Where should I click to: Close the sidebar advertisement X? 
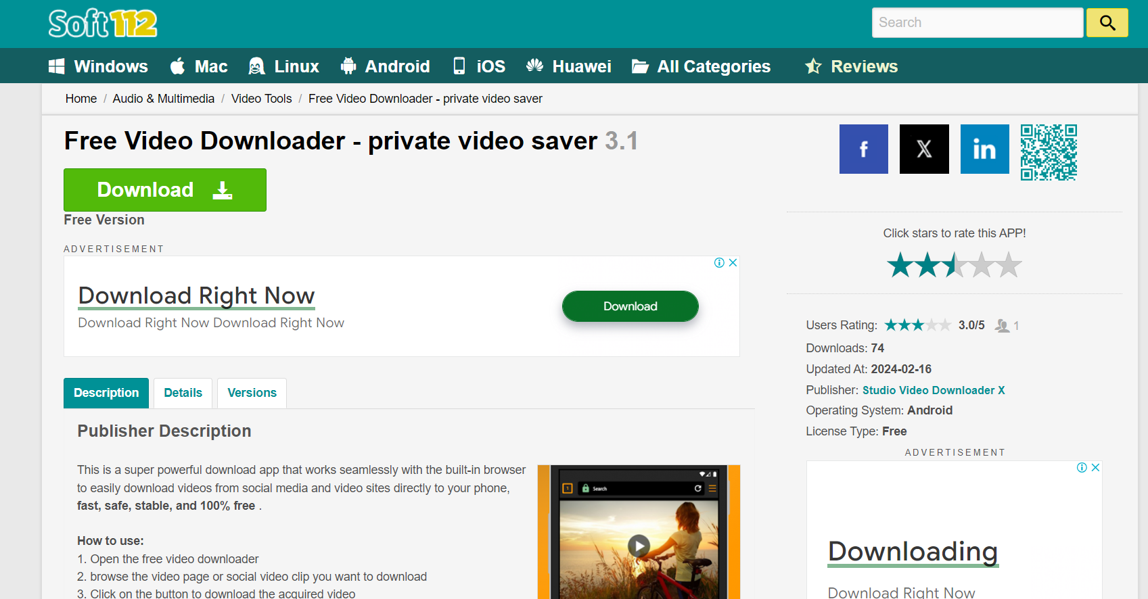click(x=1095, y=467)
